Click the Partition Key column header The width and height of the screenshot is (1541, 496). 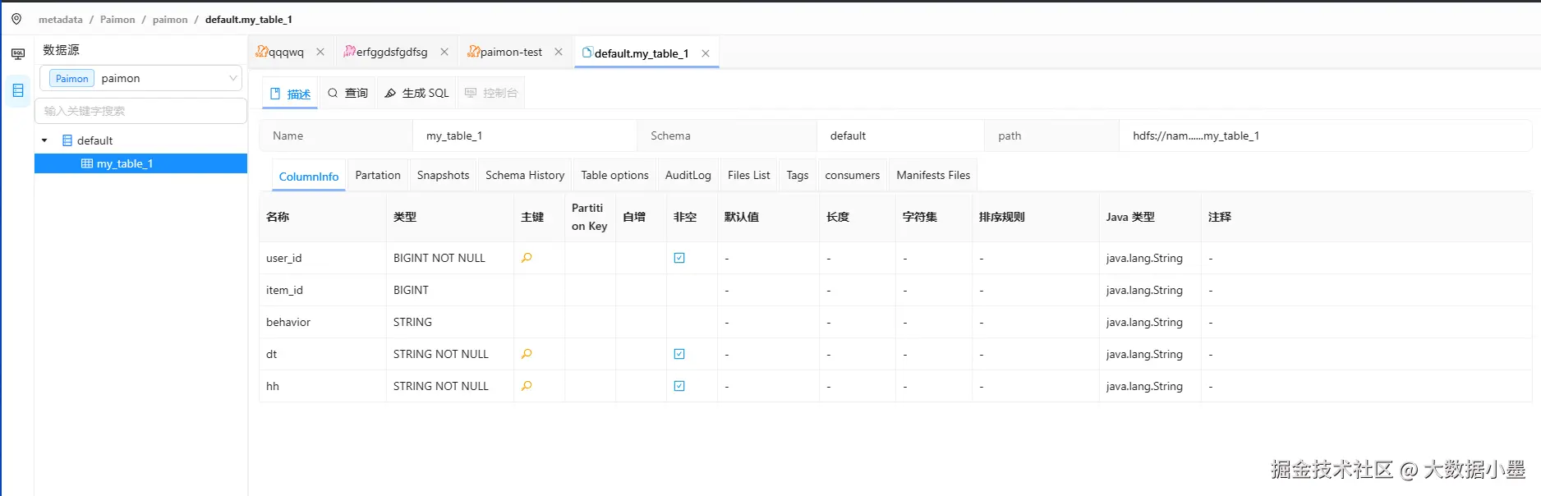[x=590, y=217]
